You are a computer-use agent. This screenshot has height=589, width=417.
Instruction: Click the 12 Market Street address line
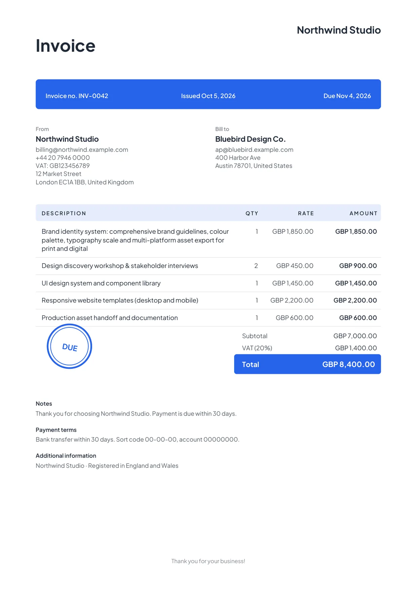point(59,174)
